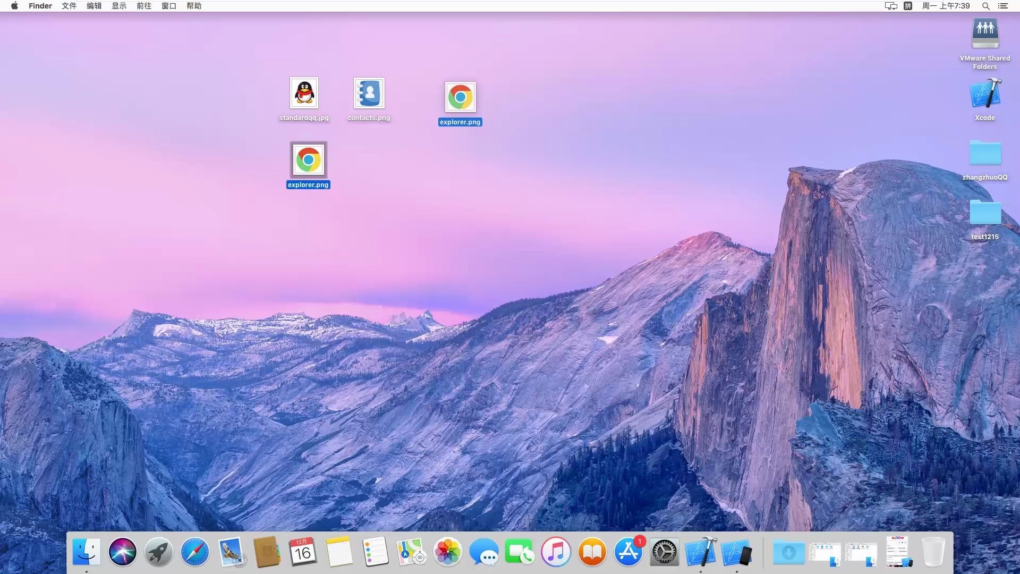Image resolution: width=1020 pixels, height=574 pixels.
Task: Open Messages speech bubble icon
Action: (483, 552)
